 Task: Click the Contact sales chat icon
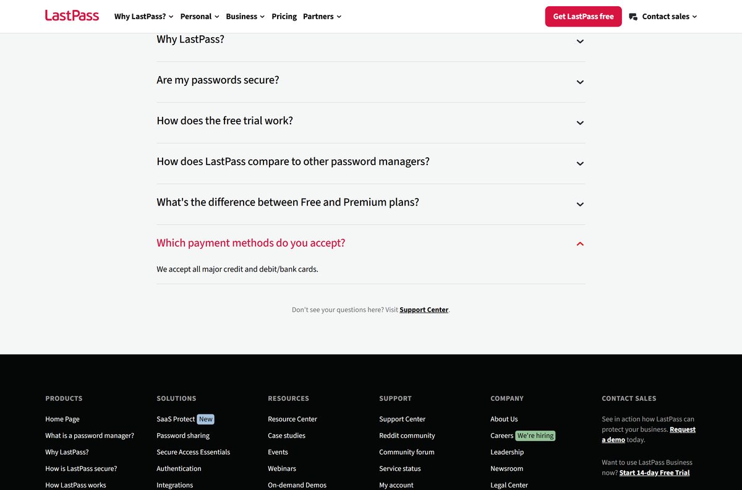(633, 17)
